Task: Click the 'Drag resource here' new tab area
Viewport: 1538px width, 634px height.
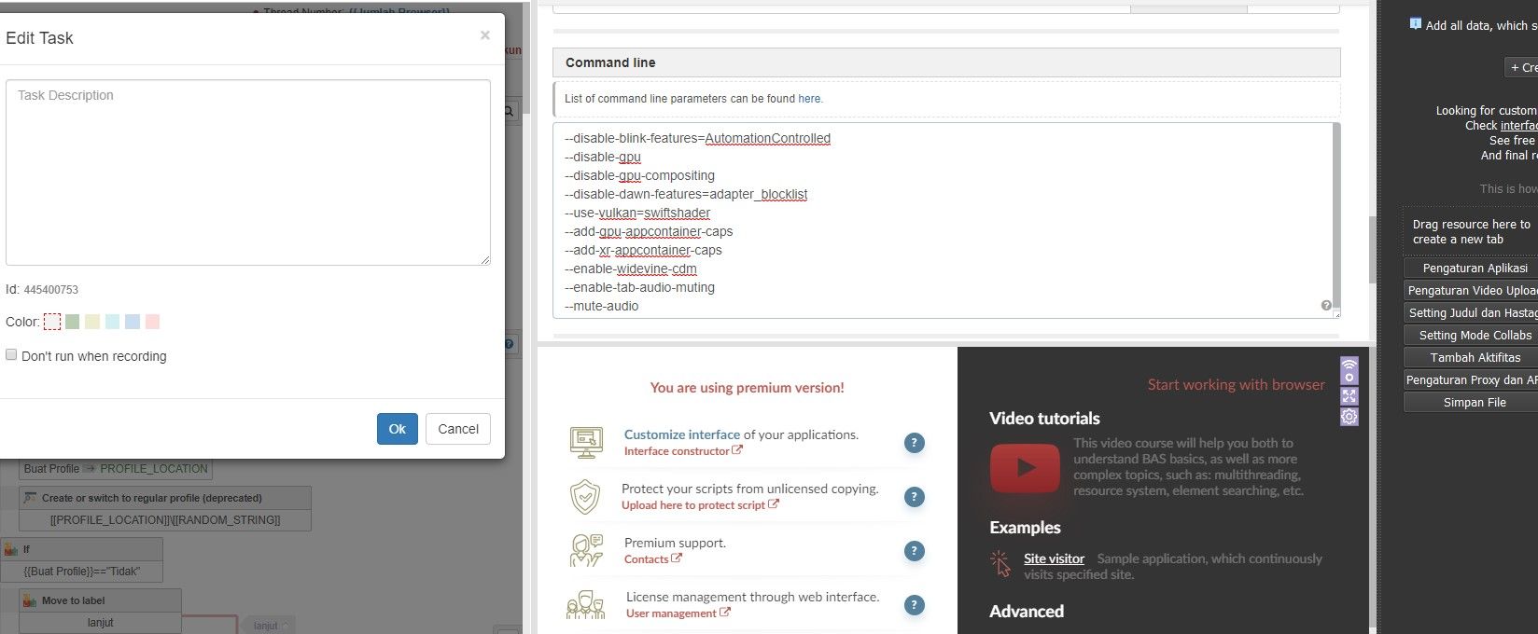Action: pyautogui.click(x=1471, y=232)
